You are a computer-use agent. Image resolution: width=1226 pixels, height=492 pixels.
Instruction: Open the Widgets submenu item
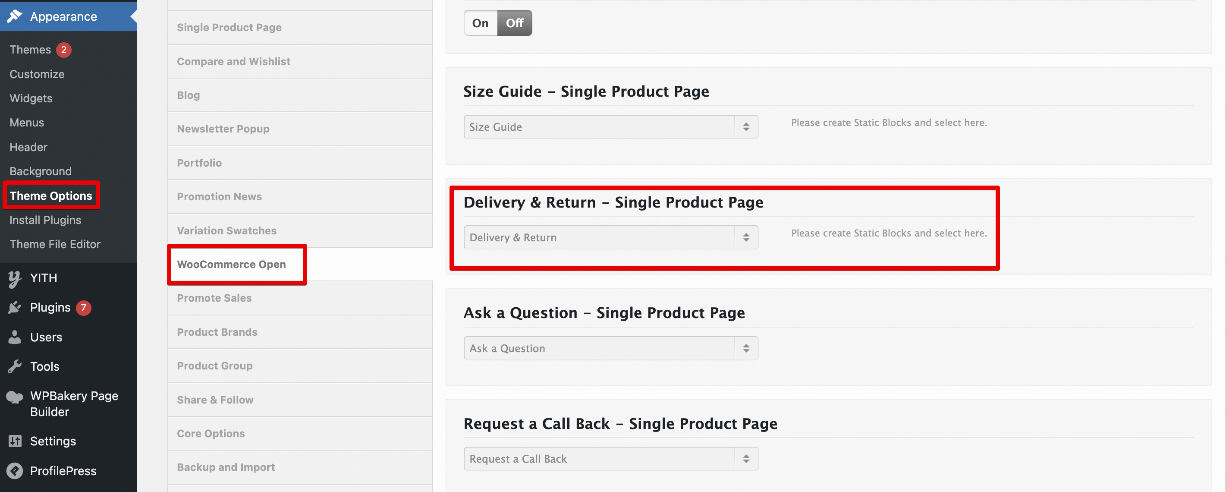pos(31,98)
